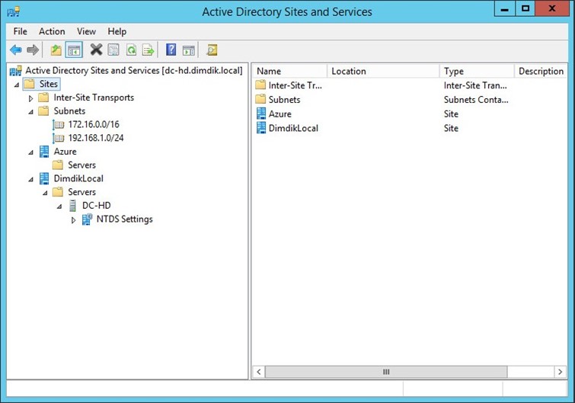Viewport: 575px width, 403px height.
Task: Click DimdikLocal site icon in right pane list
Action: tap(260, 128)
